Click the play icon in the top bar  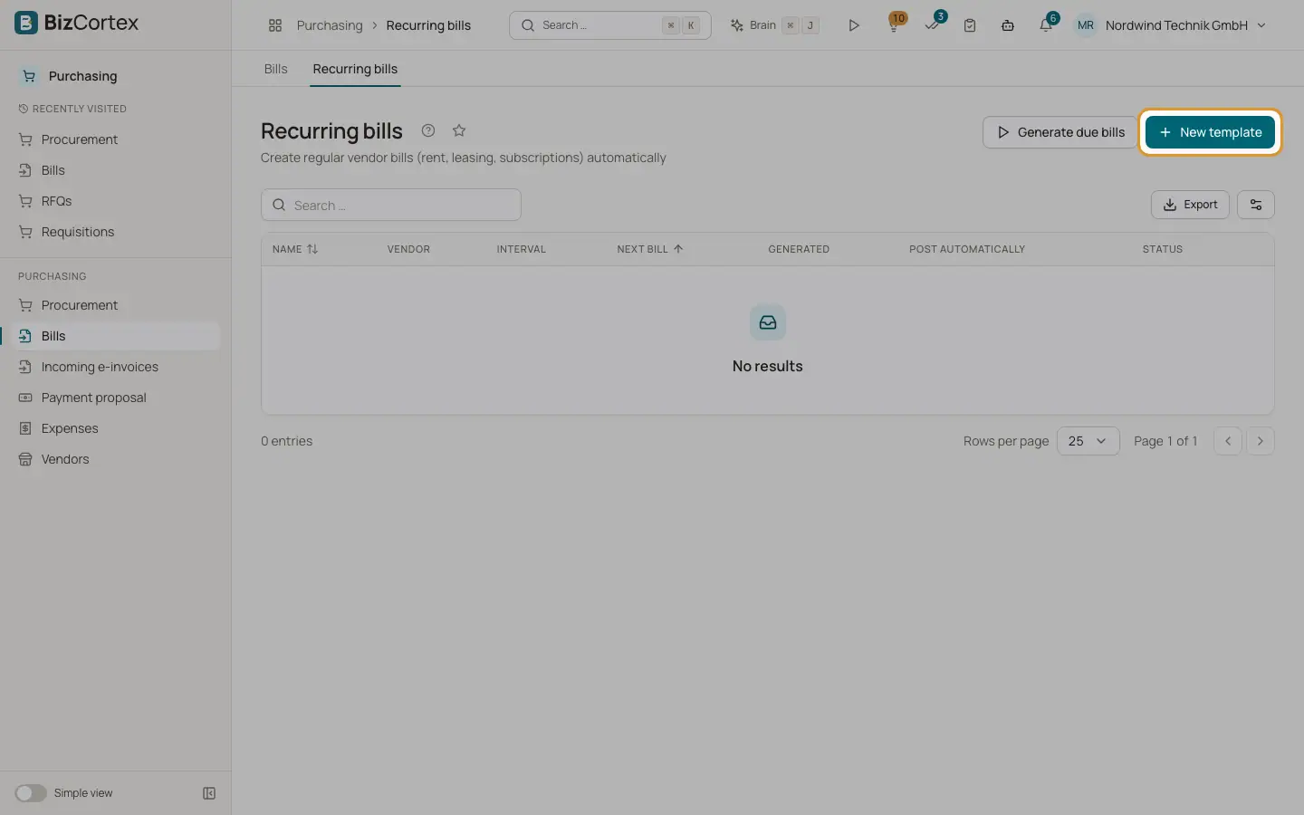point(853,25)
